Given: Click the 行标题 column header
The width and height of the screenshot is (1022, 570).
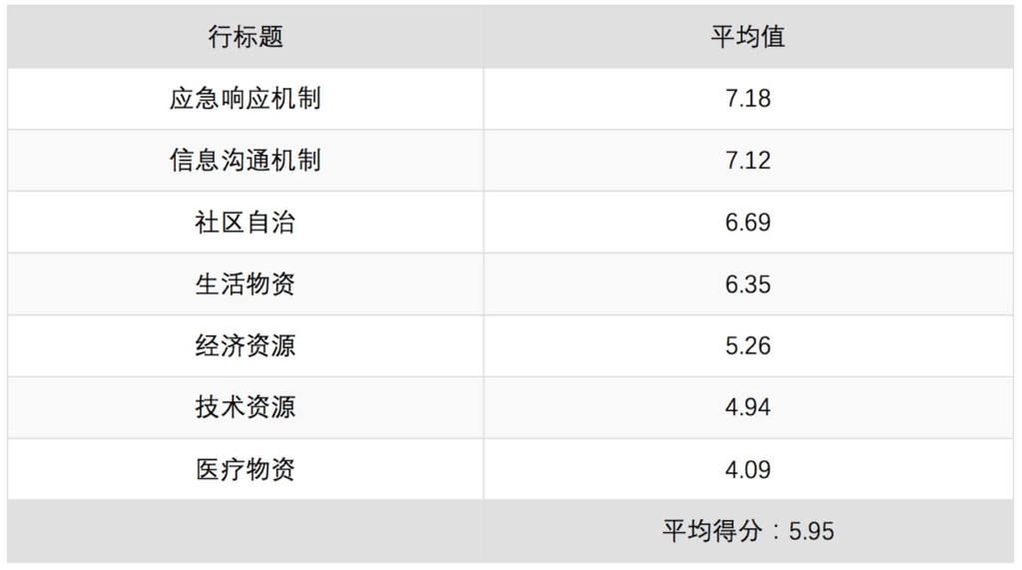Looking at the screenshot, I should pos(246,37).
